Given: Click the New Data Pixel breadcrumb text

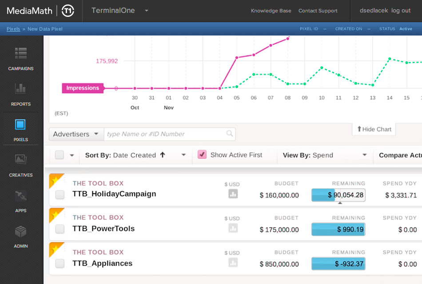Looking at the screenshot, I should tap(45, 29).
